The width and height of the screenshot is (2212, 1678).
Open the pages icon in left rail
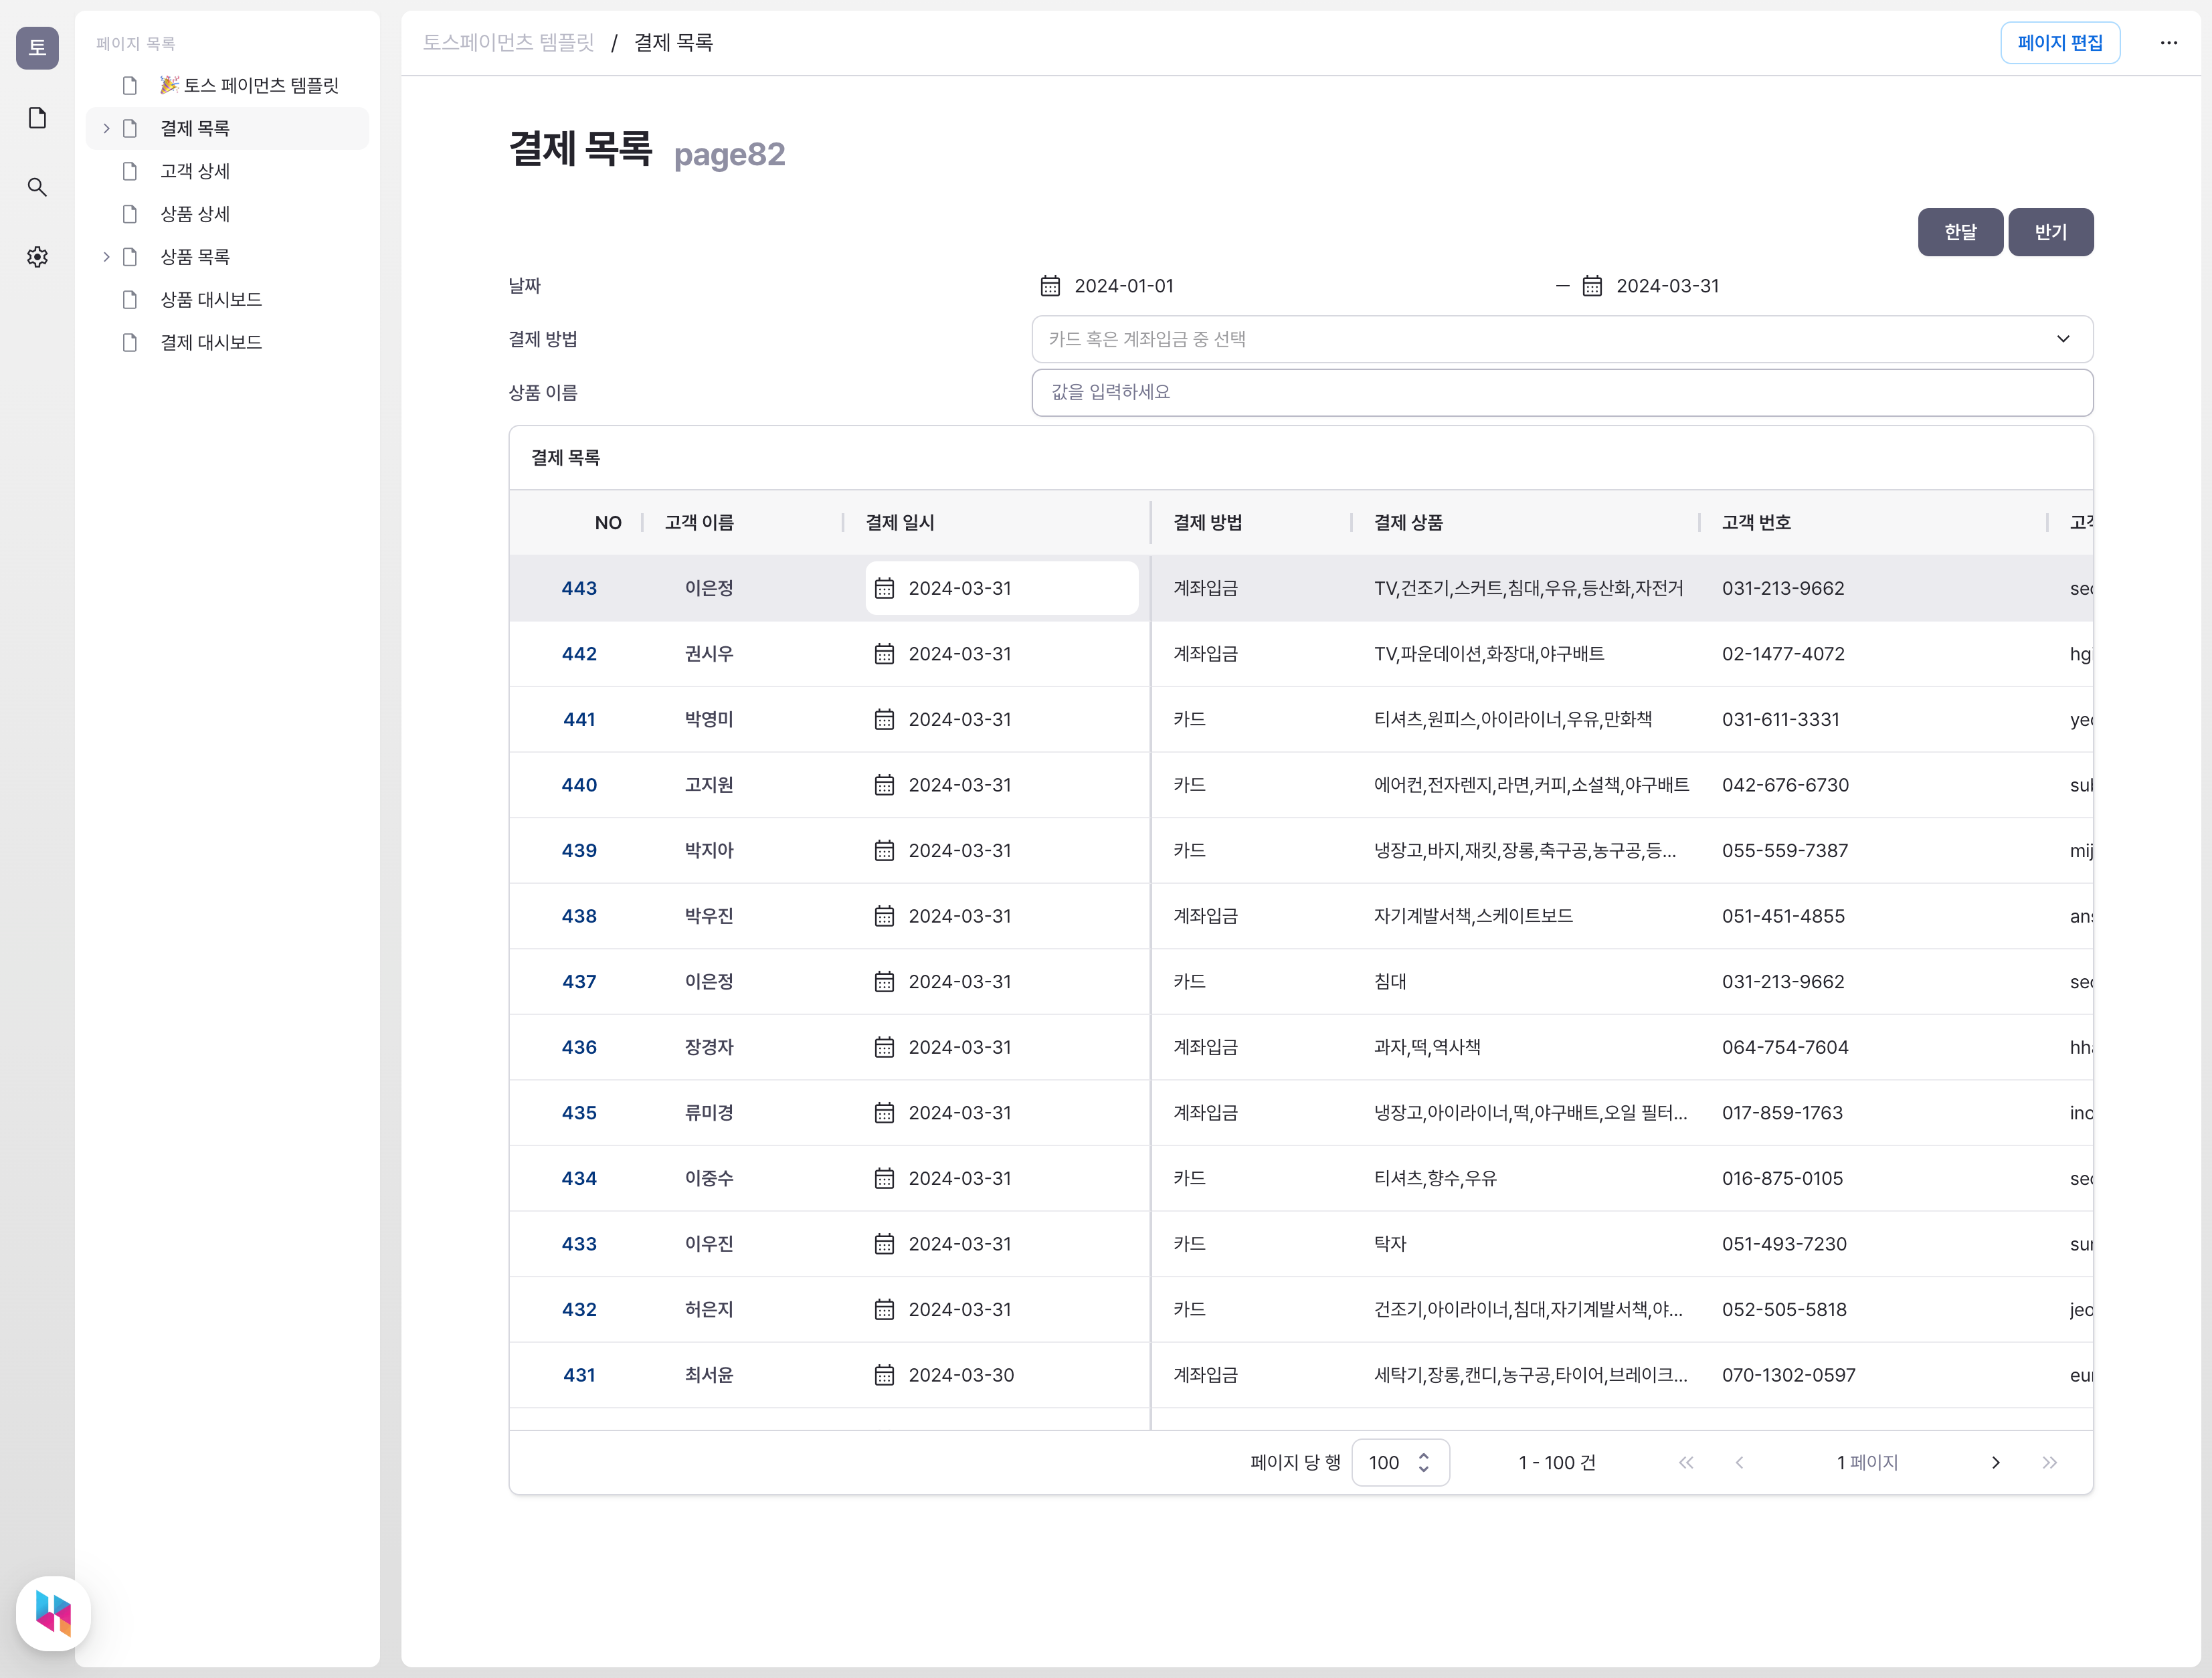tap(37, 118)
